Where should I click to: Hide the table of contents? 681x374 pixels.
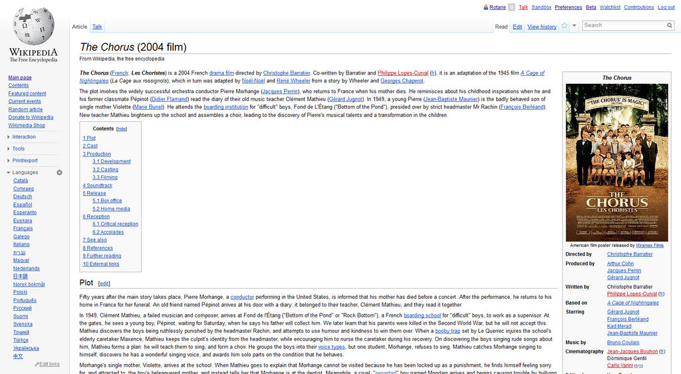coord(122,129)
